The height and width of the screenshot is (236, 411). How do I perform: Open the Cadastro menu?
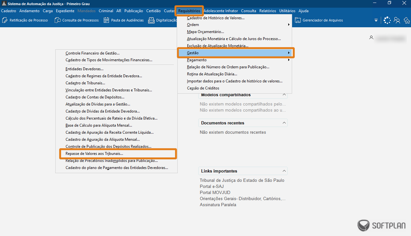(x=9, y=11)
